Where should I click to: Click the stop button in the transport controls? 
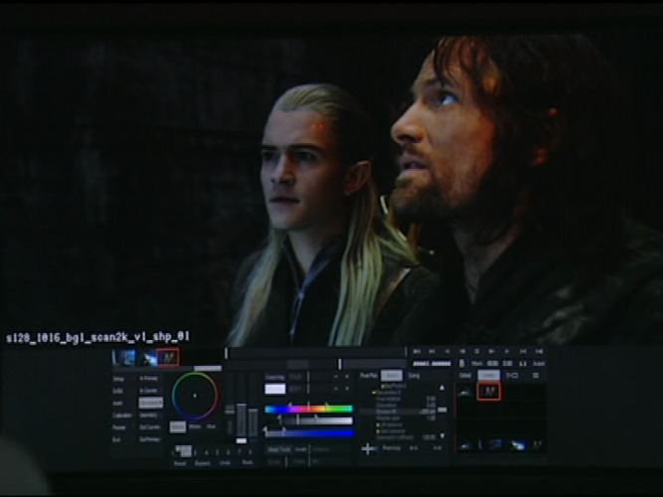(477, 351)
